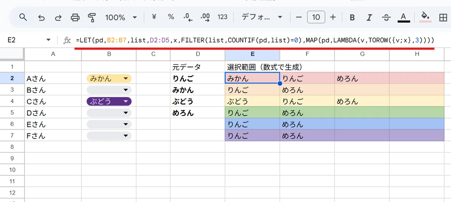
Task: Increase decimal places
Action: 205,17
